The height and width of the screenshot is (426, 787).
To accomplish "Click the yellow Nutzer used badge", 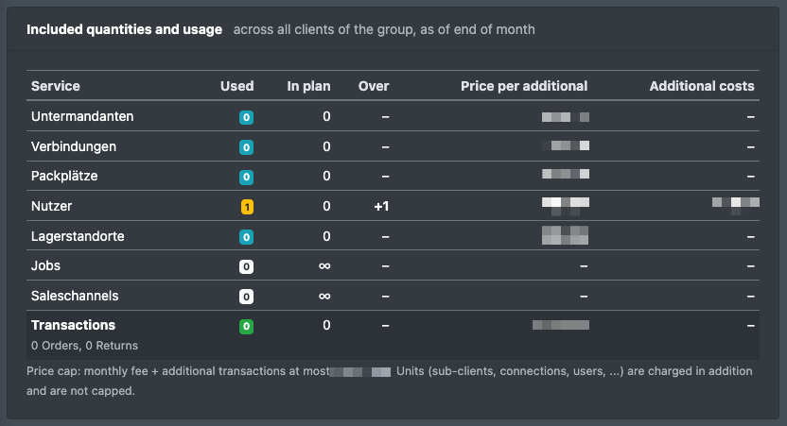I will click(247, 207).
